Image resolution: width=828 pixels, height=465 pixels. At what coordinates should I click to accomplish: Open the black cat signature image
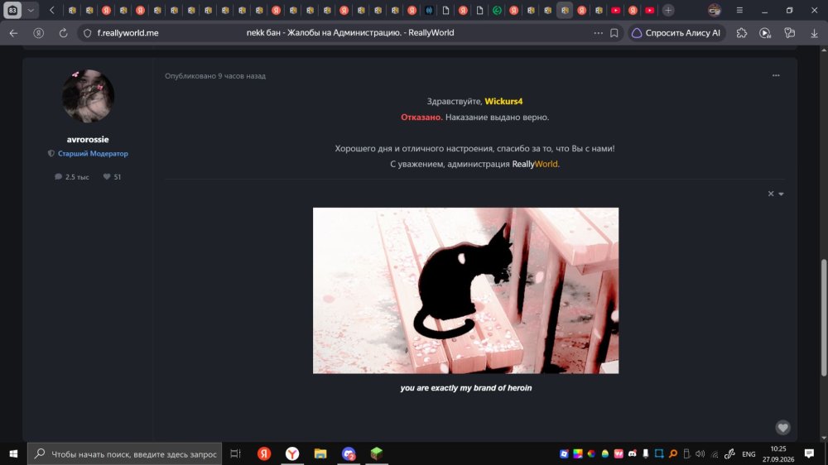465,290
